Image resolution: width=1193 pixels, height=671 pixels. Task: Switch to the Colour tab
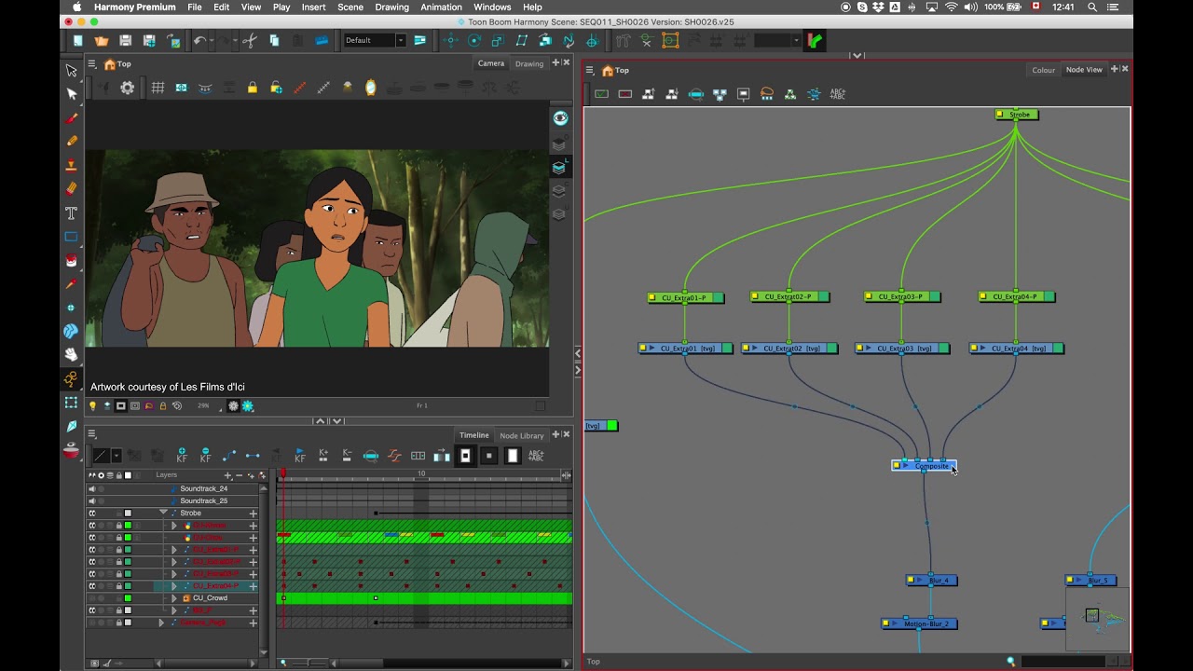click(1044, 70)
